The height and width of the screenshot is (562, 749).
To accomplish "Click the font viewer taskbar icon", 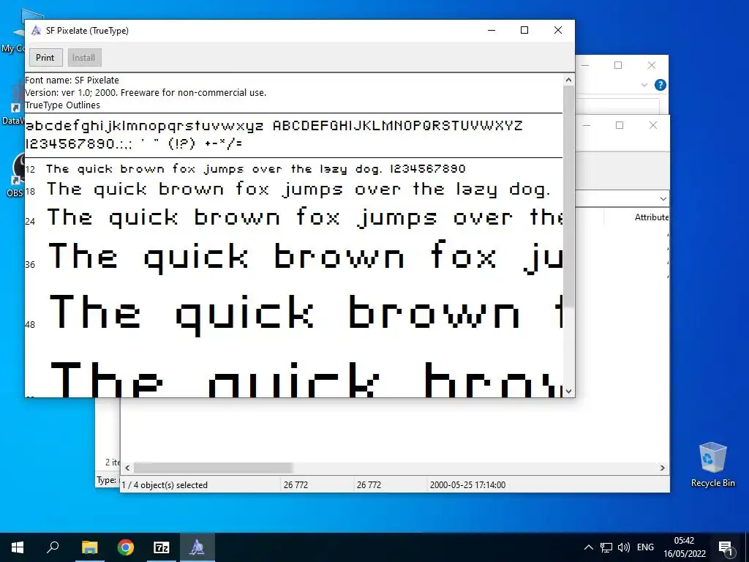I will (197, 547).
